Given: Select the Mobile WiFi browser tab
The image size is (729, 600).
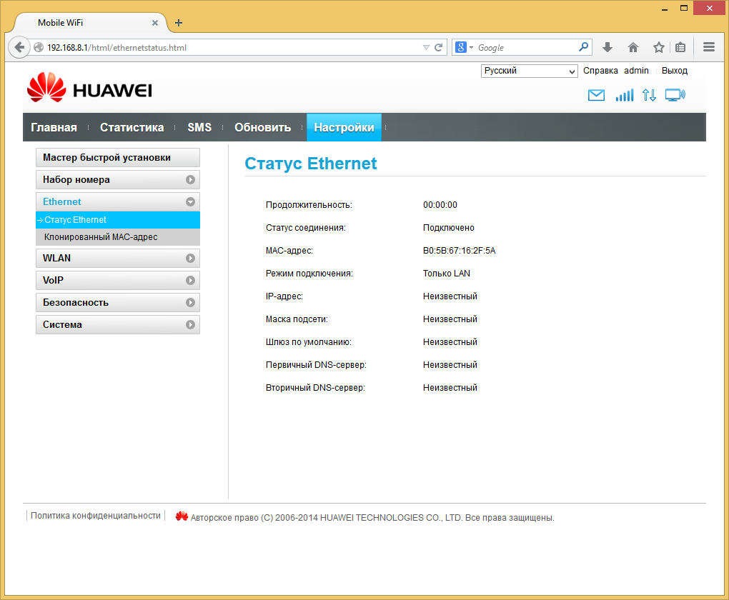Looking at the screenshot, I should [91, 23].
